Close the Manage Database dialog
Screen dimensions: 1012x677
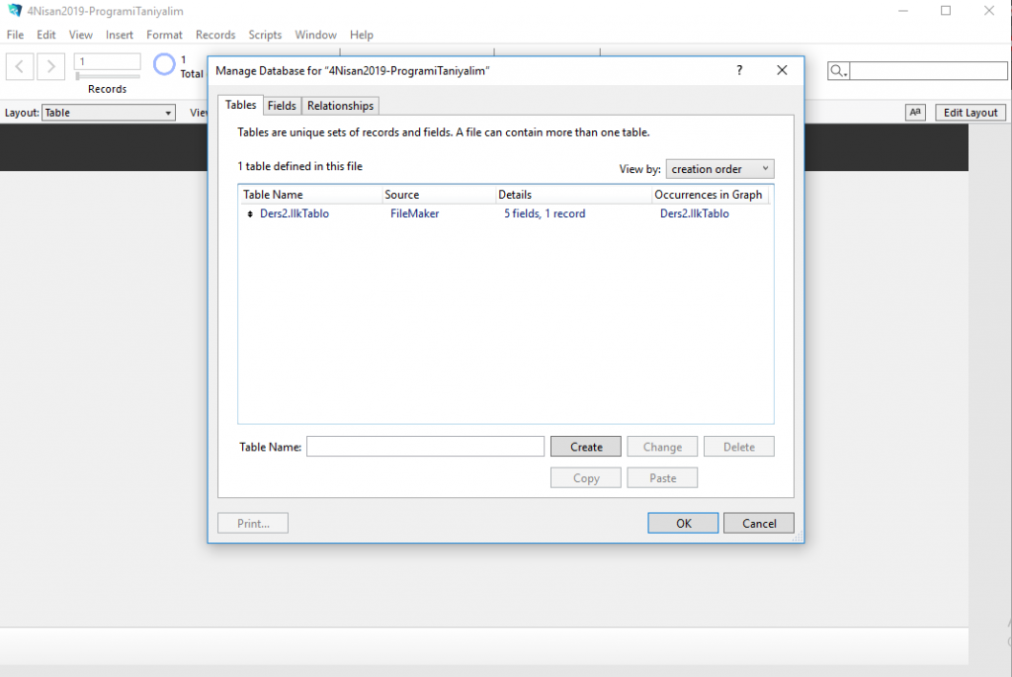(782, 70)
